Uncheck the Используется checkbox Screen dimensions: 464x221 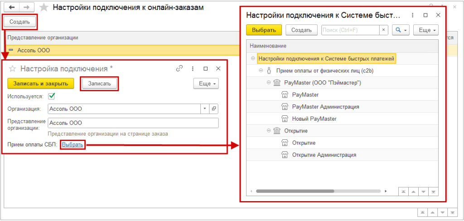pyautogui.click(x=52, y=96)
